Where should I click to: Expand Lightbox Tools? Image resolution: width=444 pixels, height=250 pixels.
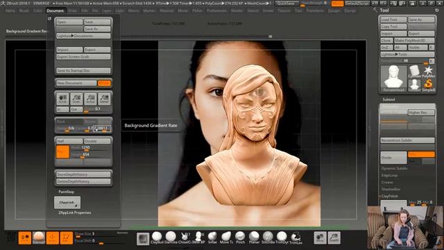coord(407,54)
